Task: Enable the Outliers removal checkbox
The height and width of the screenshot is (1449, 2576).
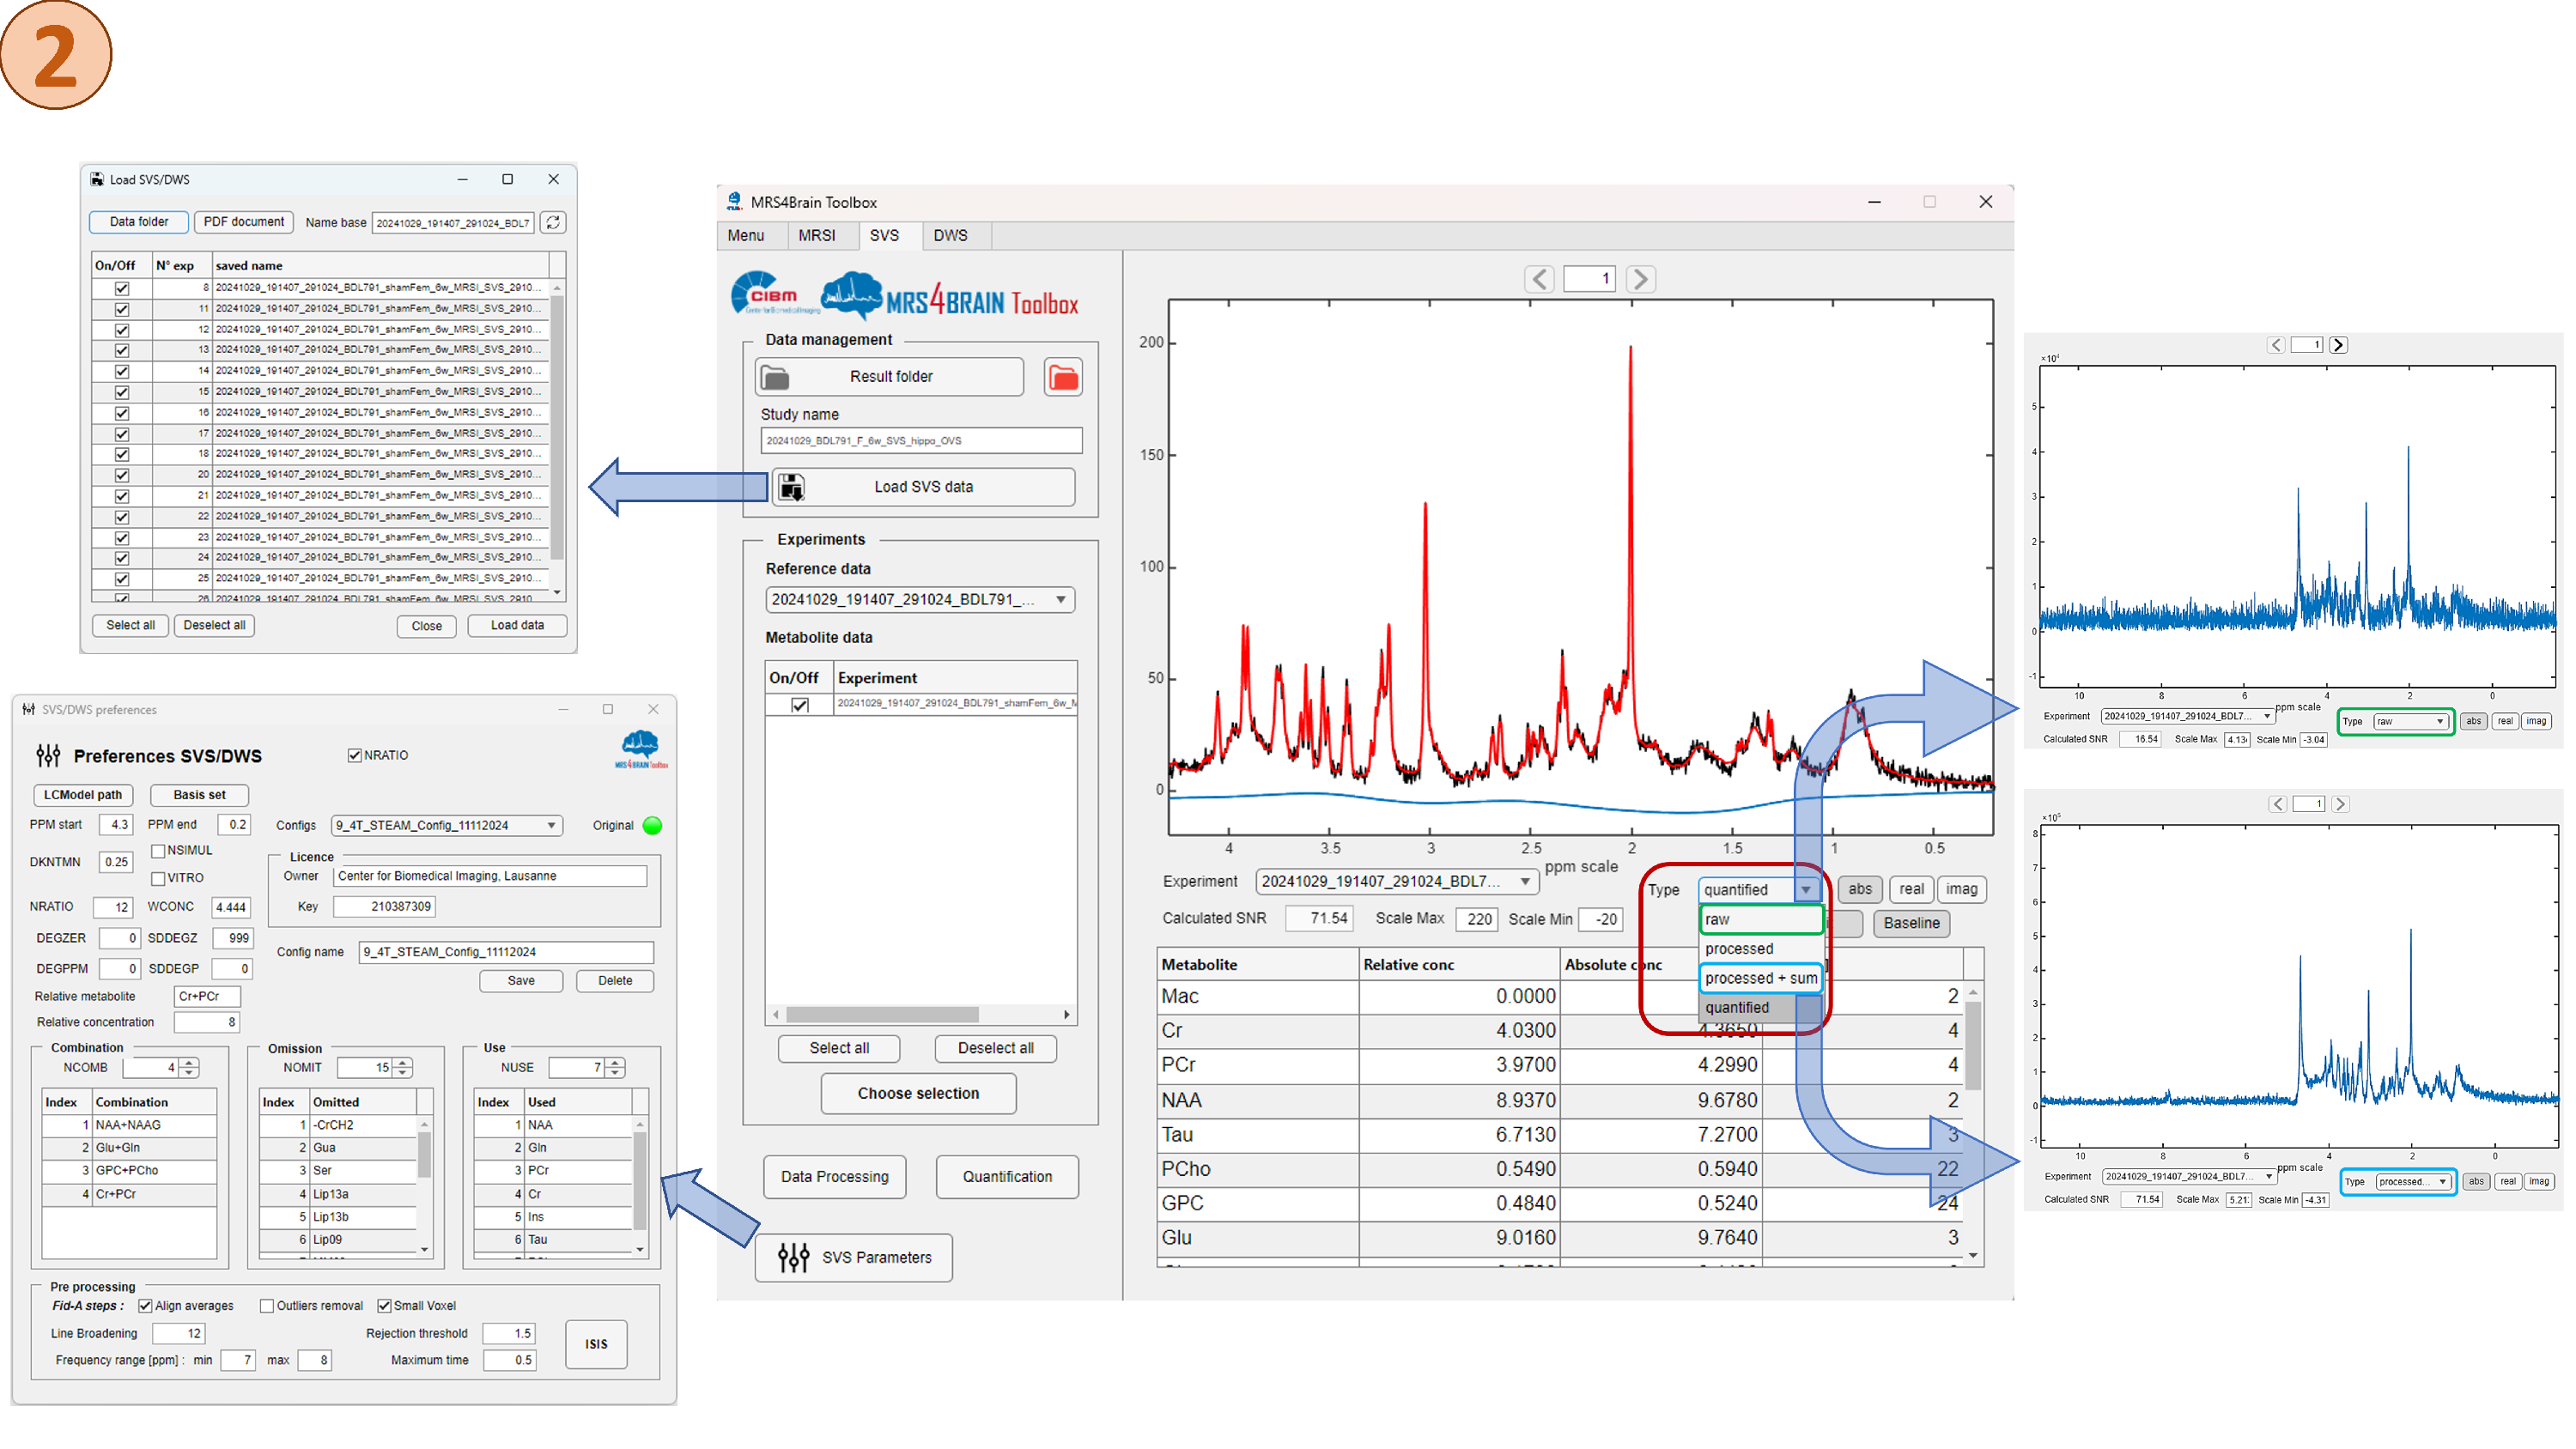Action: [x=267, y=1305]
